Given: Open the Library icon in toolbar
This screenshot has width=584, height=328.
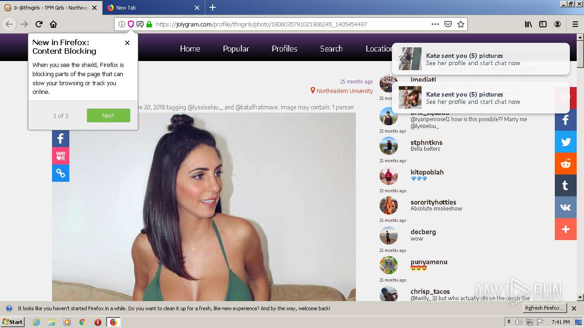Looking at the screenshot, I should click(x=528, y=24).
